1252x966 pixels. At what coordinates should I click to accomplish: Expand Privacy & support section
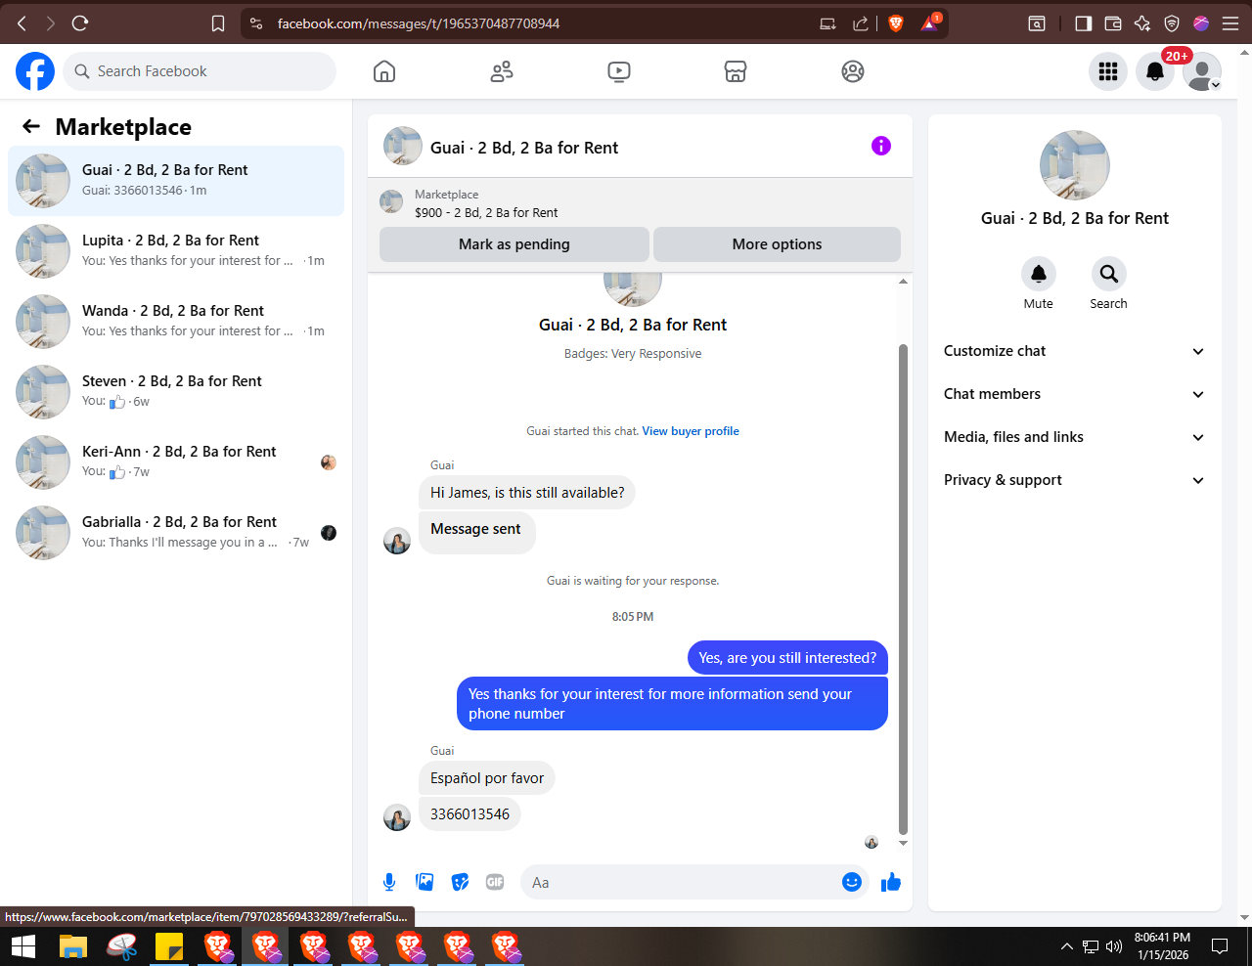pyautogui.click(x=1074, y=480)
